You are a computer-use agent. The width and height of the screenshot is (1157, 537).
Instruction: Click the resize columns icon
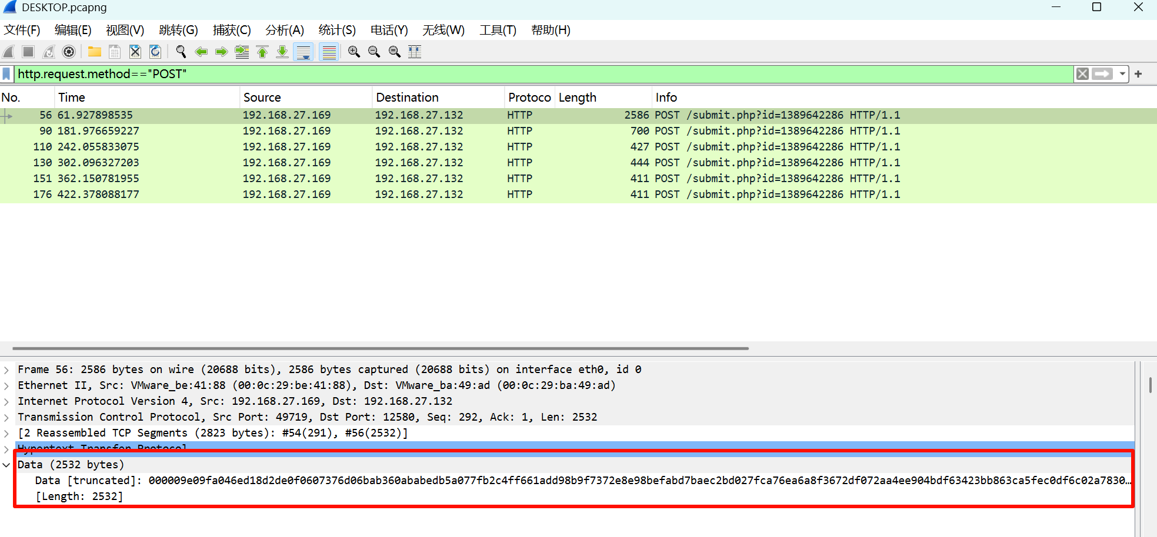(x=415, y=52)
